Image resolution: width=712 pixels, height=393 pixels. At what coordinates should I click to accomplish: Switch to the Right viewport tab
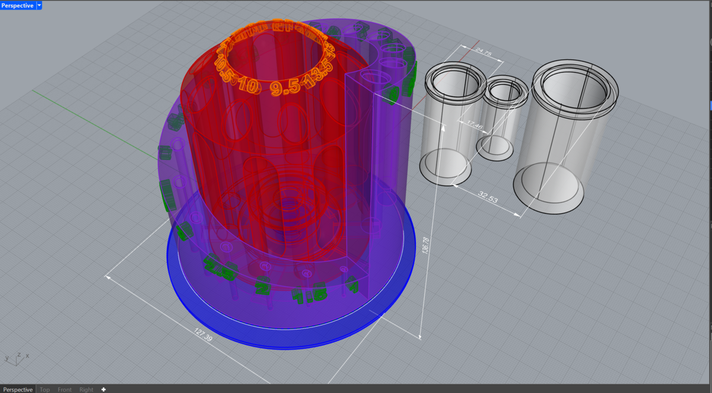(86, 389)
